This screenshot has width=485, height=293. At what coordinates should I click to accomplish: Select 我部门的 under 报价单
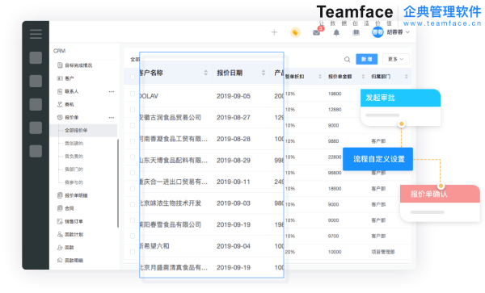(74, 170)
